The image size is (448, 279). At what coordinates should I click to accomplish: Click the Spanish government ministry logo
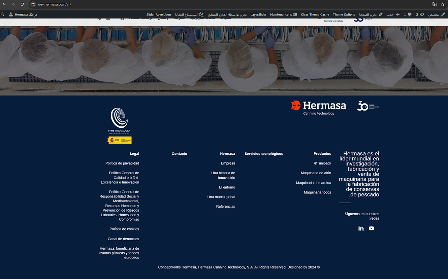[119, 140]
